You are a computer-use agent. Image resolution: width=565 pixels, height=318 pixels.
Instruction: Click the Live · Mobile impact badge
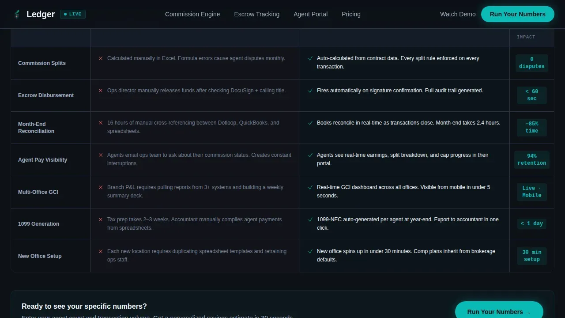[532, 192]
